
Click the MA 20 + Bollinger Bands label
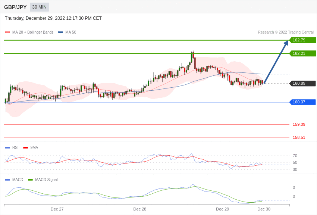coord(33,32)
